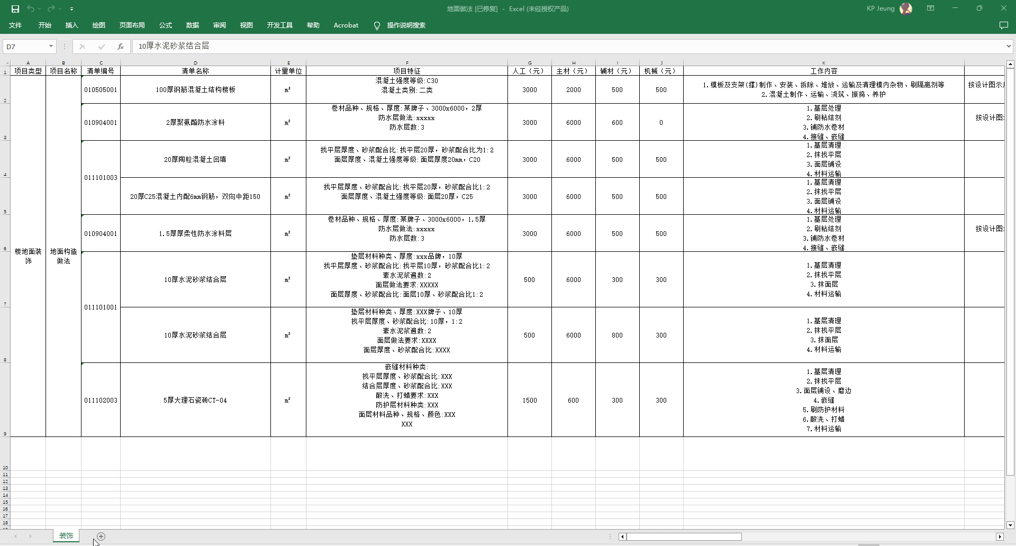This screenshot has height=546, width=1016.
Task: Click the Redo arrow icon
Action: coord(51,8)
